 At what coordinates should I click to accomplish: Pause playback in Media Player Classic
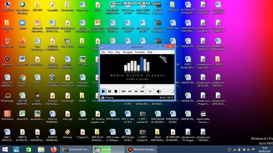click(110, 91)
